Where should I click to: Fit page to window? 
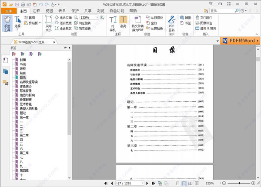click(x=64, y=18)
